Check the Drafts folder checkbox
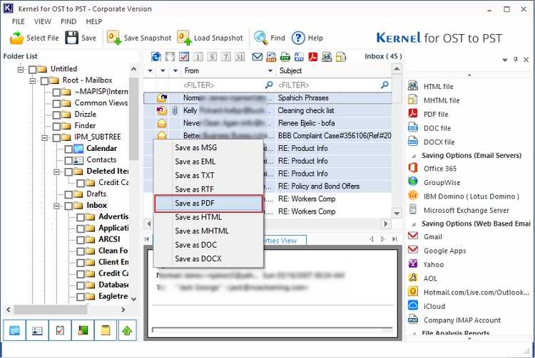 point(68,194)
